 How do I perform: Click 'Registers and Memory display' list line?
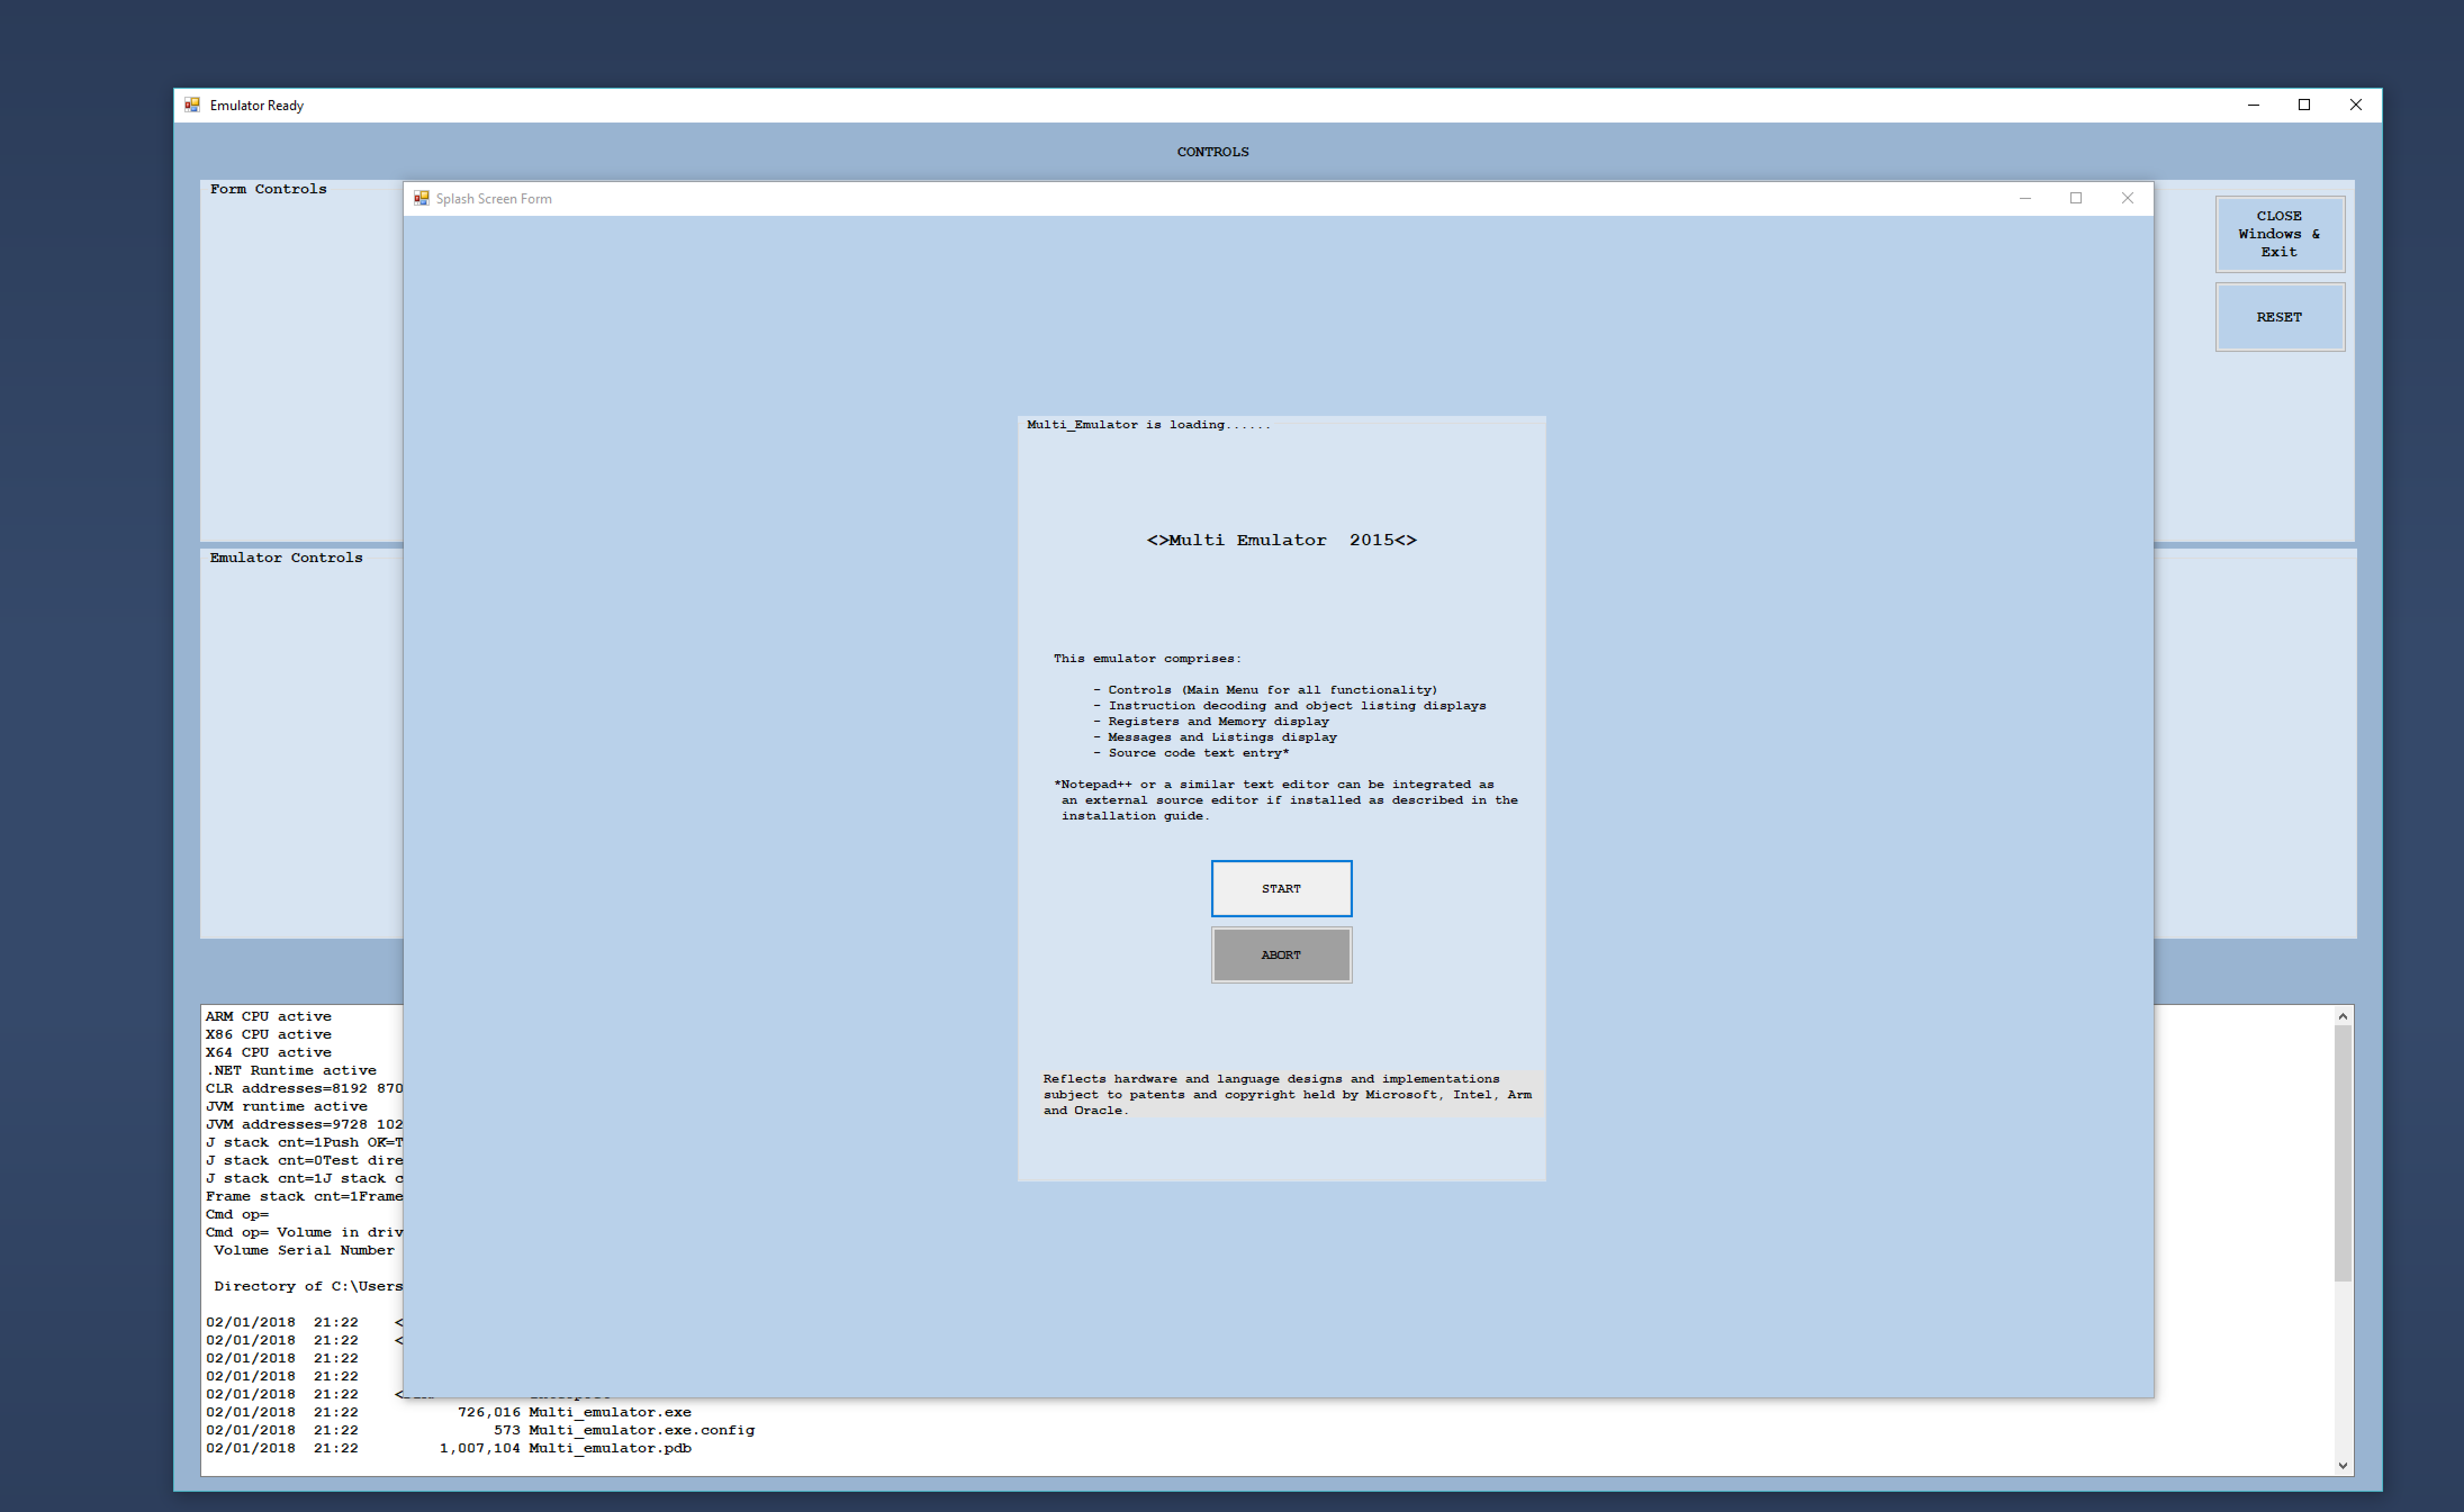click(x=1211, y=721)
